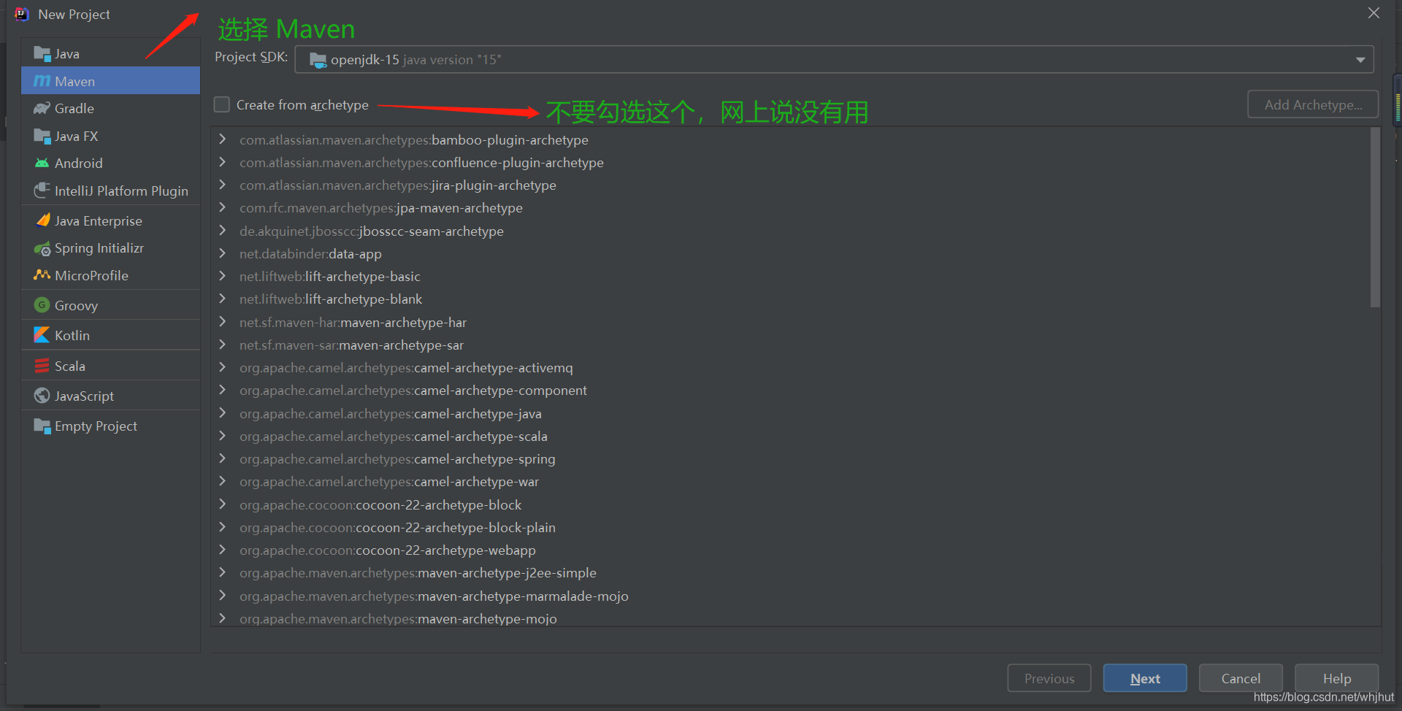Select maven-archetype-har row
Screen dimensions: 1402x711
pyautogui.click(x=791, y=322)
